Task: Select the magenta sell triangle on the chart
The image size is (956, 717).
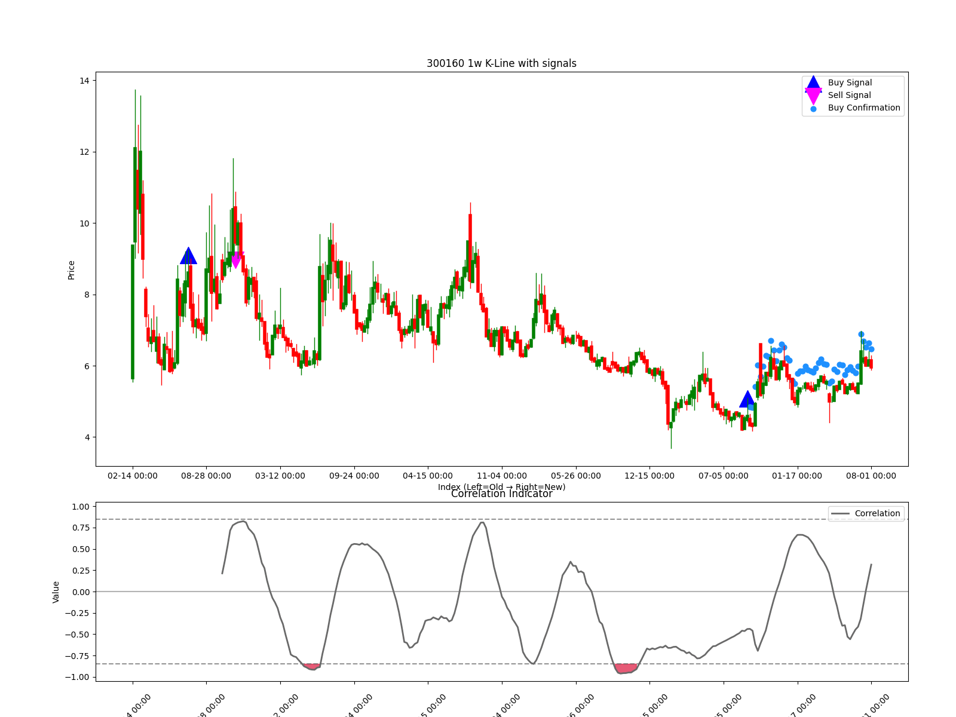Action: pos(236,259)
